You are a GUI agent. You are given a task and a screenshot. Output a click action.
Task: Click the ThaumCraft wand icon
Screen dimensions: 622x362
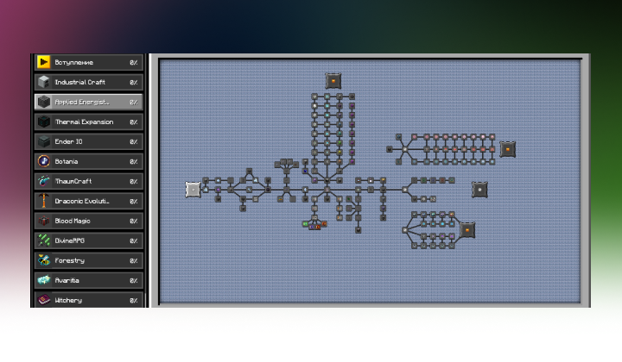pos(44,181)
